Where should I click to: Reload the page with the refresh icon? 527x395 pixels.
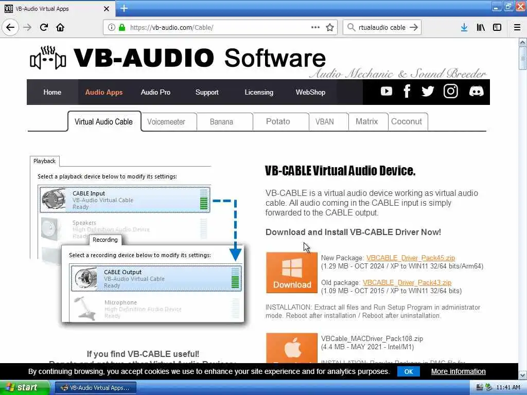[x=44, y=27]
